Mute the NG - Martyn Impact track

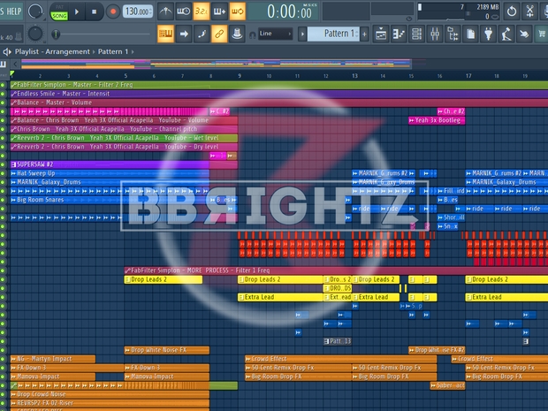pyautogui.click(x=4, y=359)
